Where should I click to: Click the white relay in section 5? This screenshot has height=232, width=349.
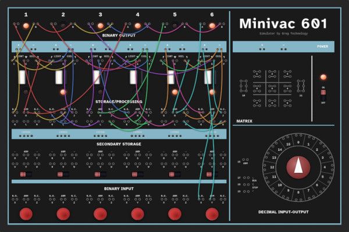[171, 77]
